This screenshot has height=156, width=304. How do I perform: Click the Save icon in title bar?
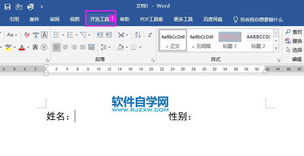click(x=8, y=7)
